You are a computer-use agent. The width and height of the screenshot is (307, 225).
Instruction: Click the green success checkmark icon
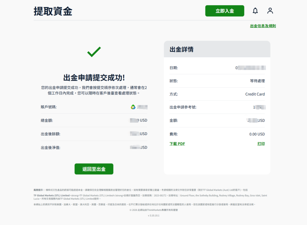[x=94, y=52]
